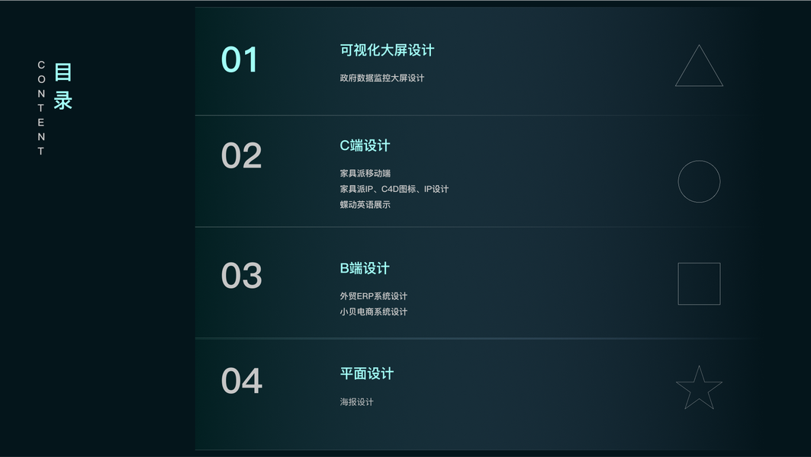Image resolution: width=811 pixels, height=457 pixels.
Task: Click the 目录 title text
Action: pyautogui.click(x=63, y=86)
